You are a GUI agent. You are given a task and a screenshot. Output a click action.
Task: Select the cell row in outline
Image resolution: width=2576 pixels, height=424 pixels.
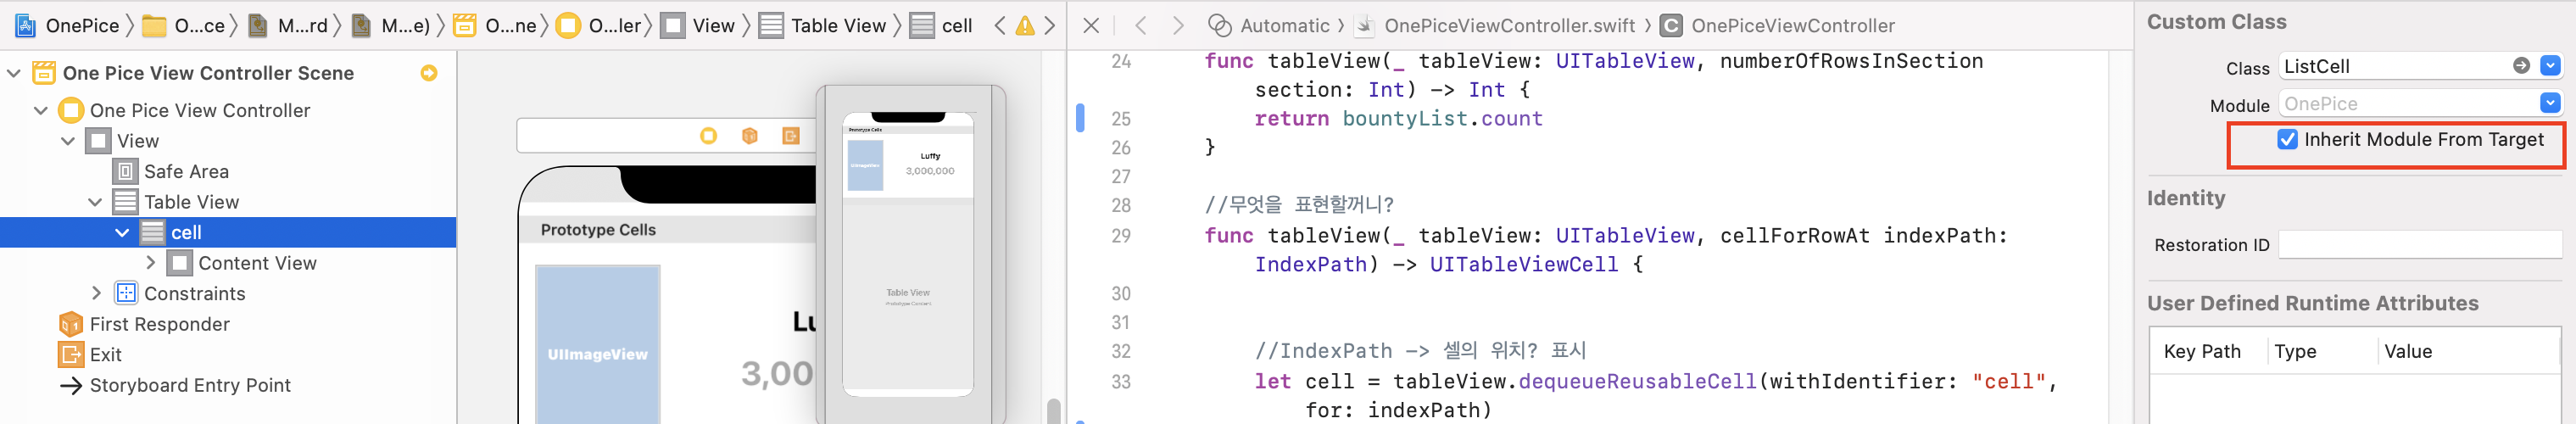click(228, 232)
